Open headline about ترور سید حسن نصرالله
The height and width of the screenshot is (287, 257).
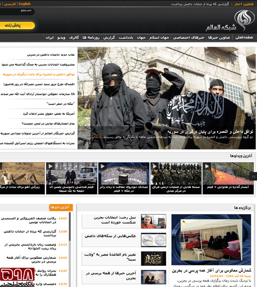(x=39, y=84)
